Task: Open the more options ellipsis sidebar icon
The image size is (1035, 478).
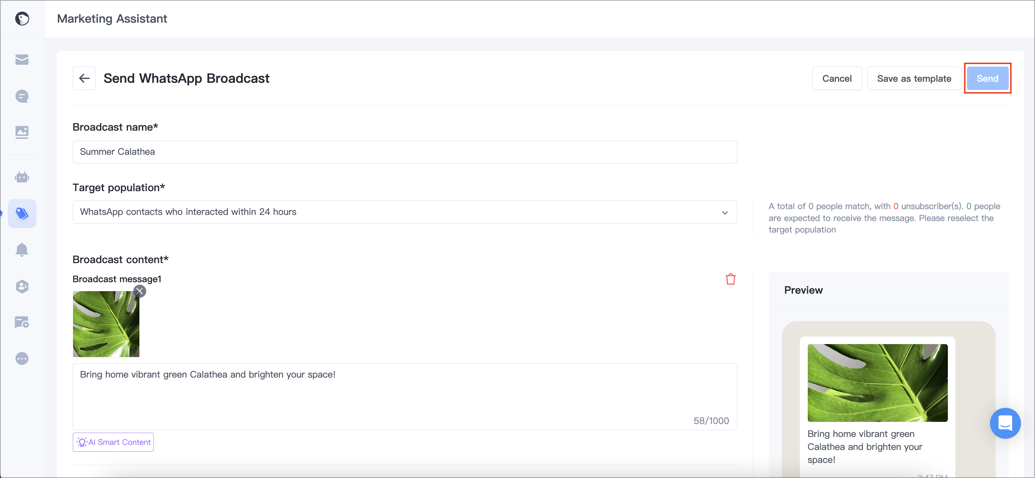Action: point(22,358)
